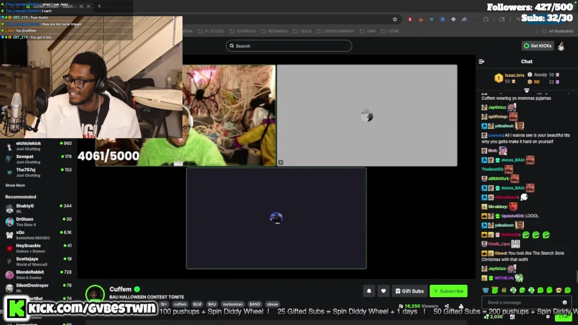The height and width of the screenshot is (325, 578).
Task: Click the green Subscribe button
Action: pos(448,291)
